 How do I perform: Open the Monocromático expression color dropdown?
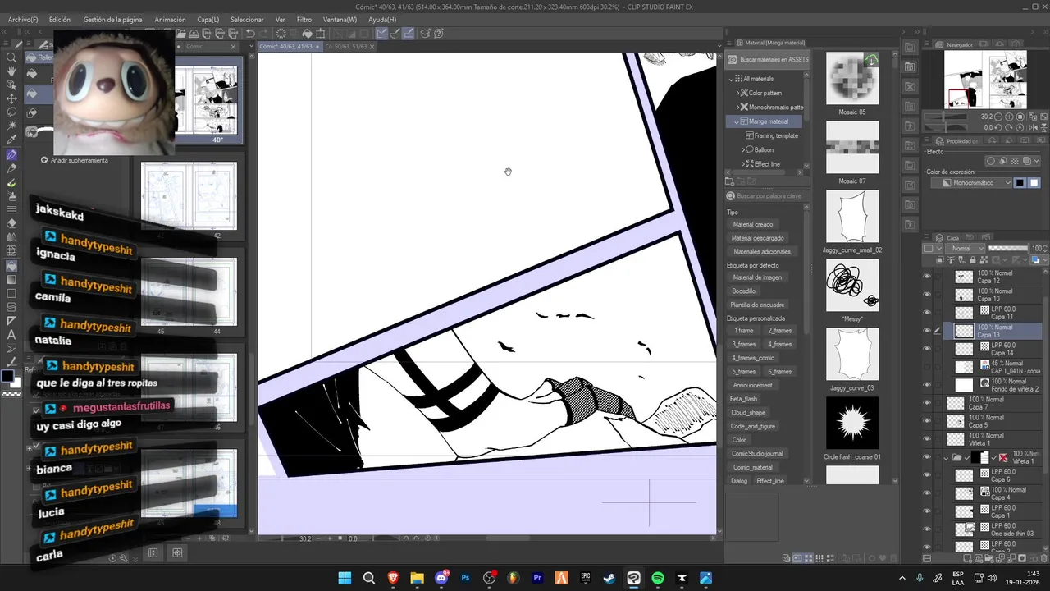click(x=972, y=183)
